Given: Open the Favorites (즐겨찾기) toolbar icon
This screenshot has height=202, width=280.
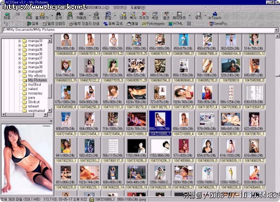Looking at the screenshot, I should (42, 16).
